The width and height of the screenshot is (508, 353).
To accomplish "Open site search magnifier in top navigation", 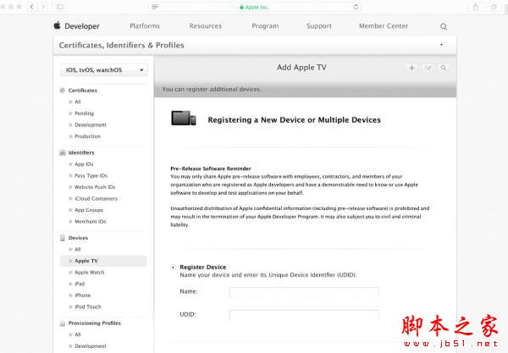I will (444, 26).
